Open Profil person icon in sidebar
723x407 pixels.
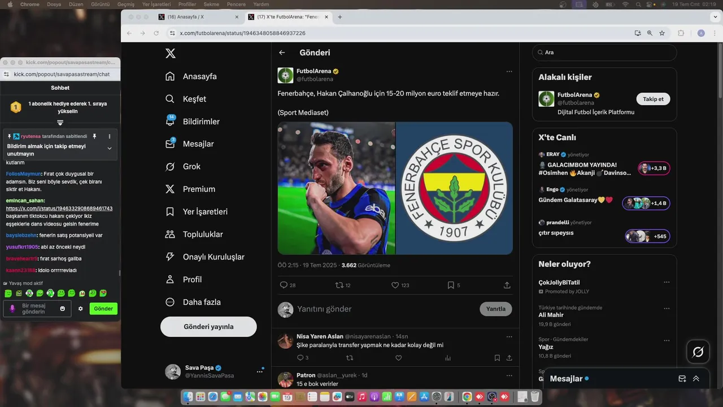pos(170,279)
